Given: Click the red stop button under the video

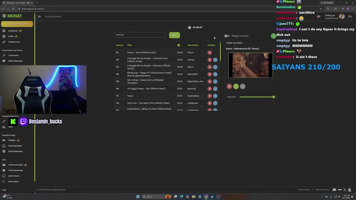Looking at the screenshot, I should tap(229, 86).
